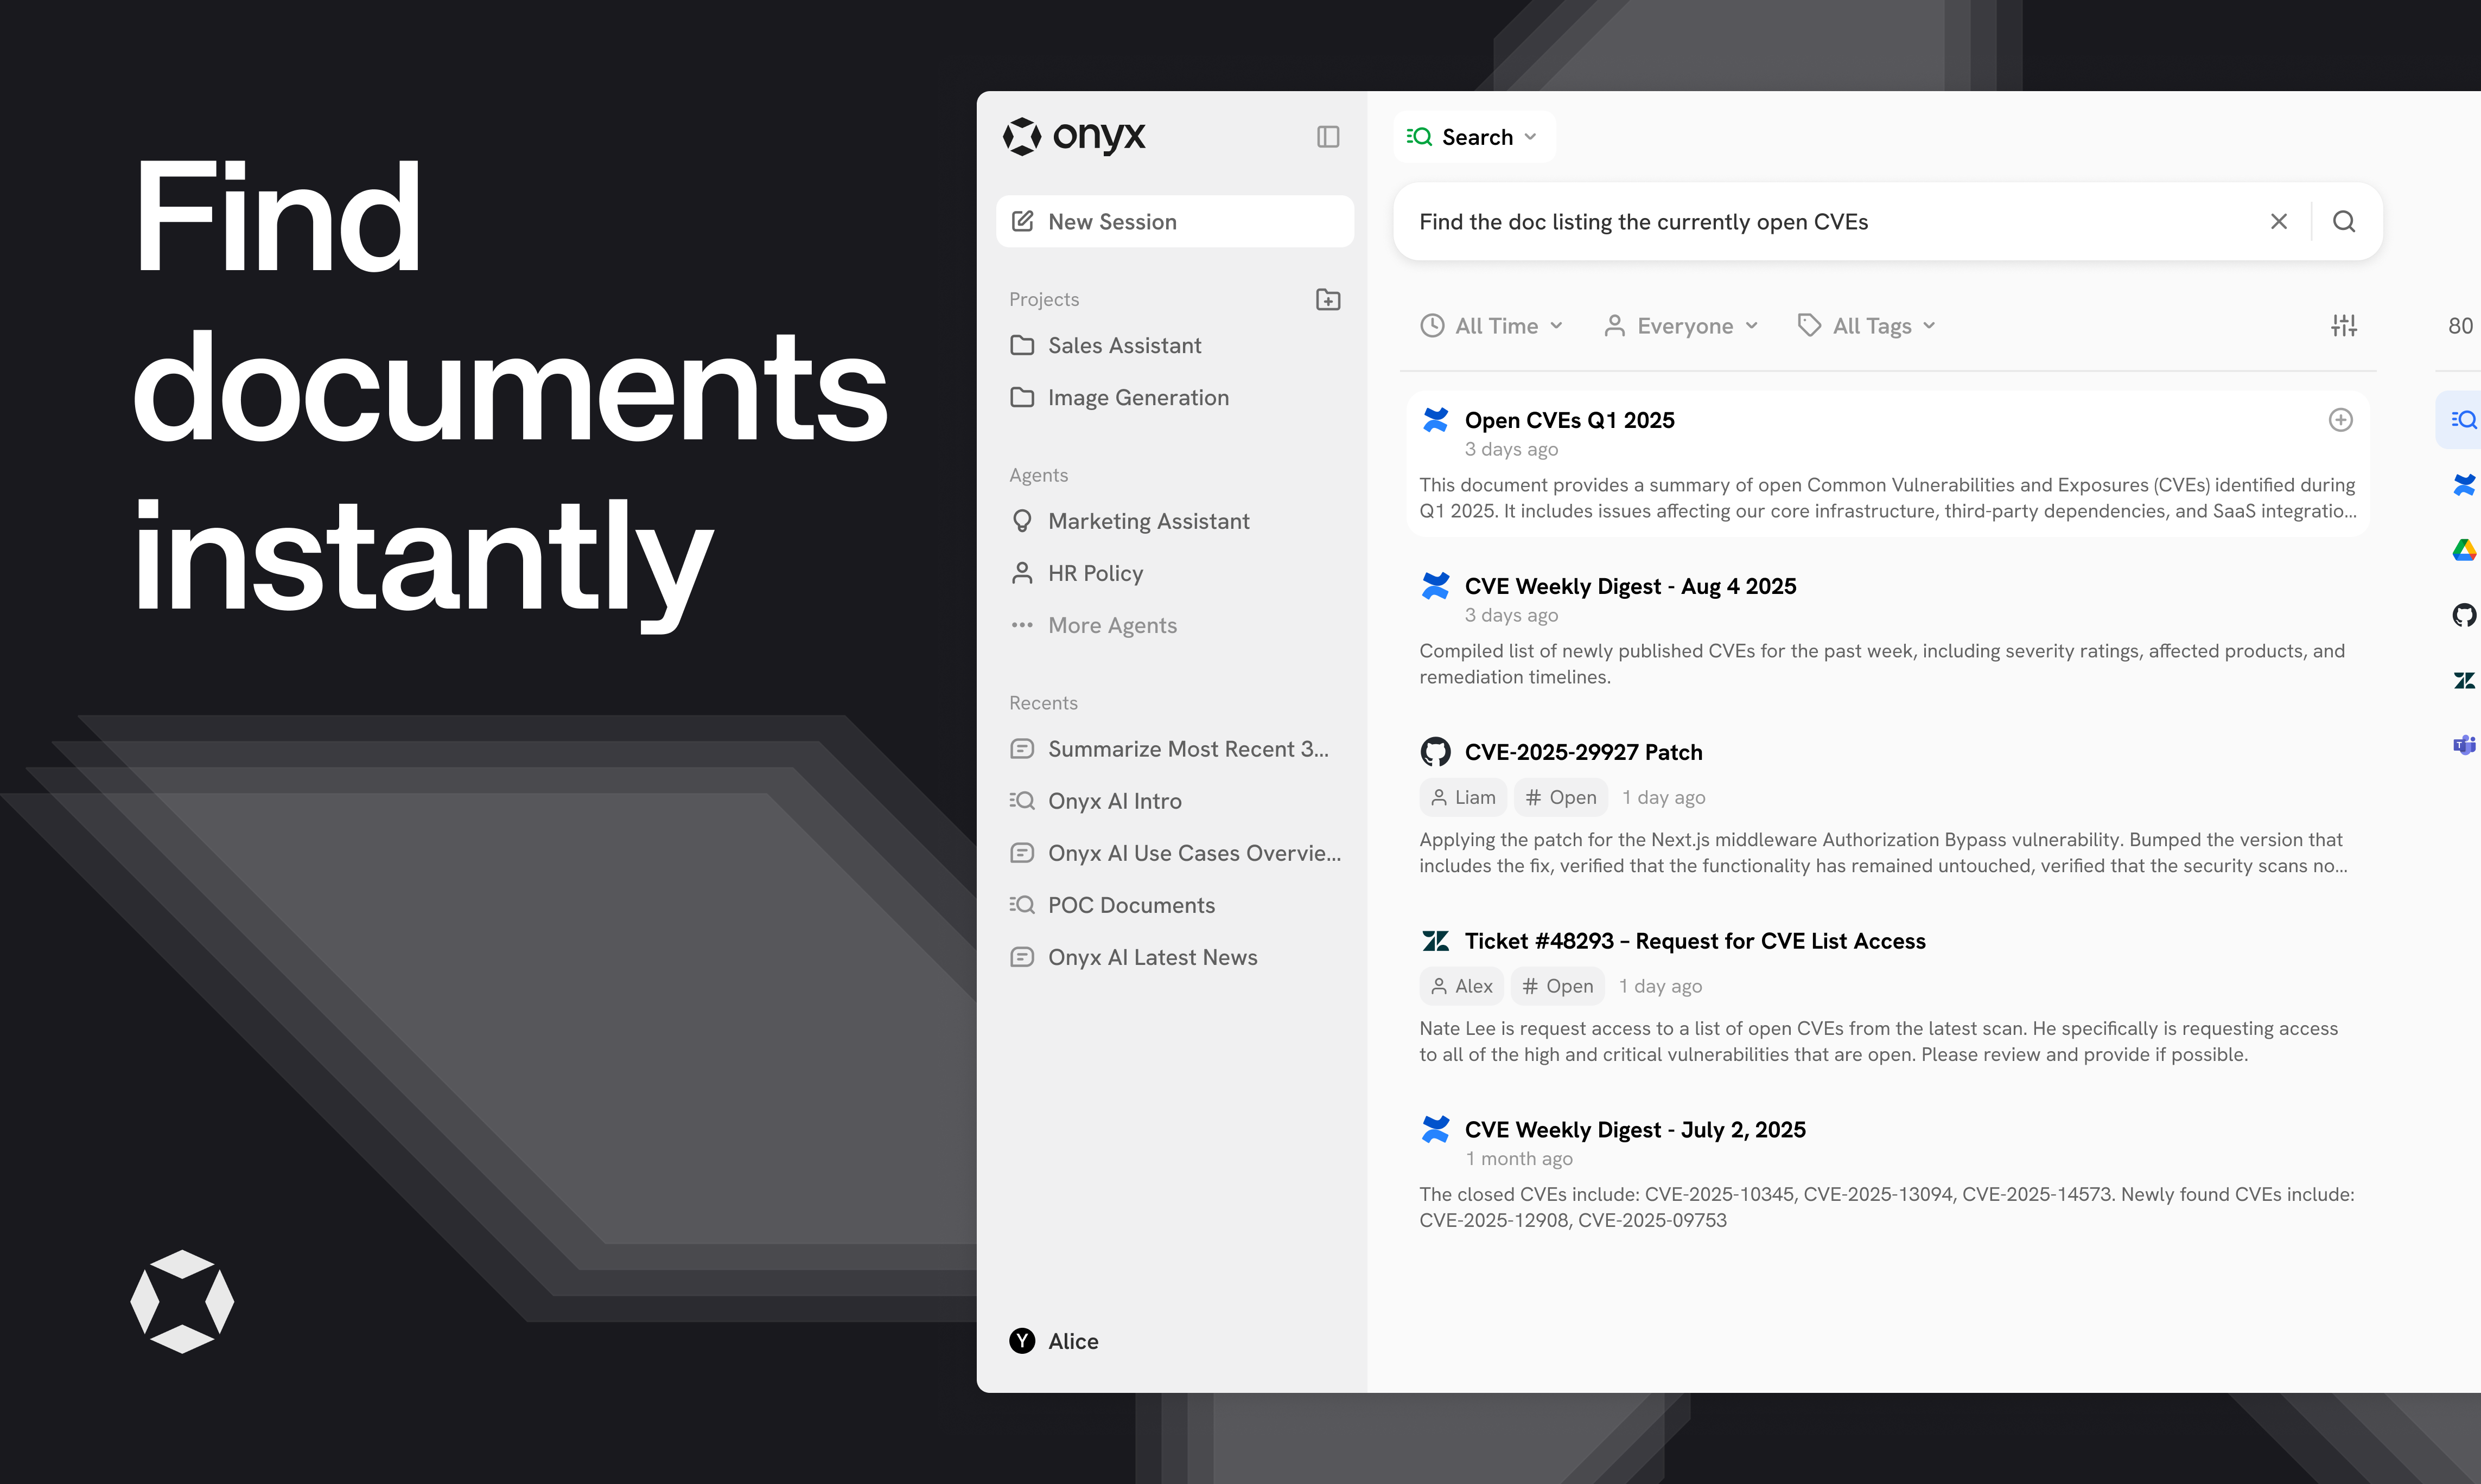This screenshot has height=1484, width=2481.
Task: Collapse the sidebar panel icon
Action: [x=1327, y=137]
